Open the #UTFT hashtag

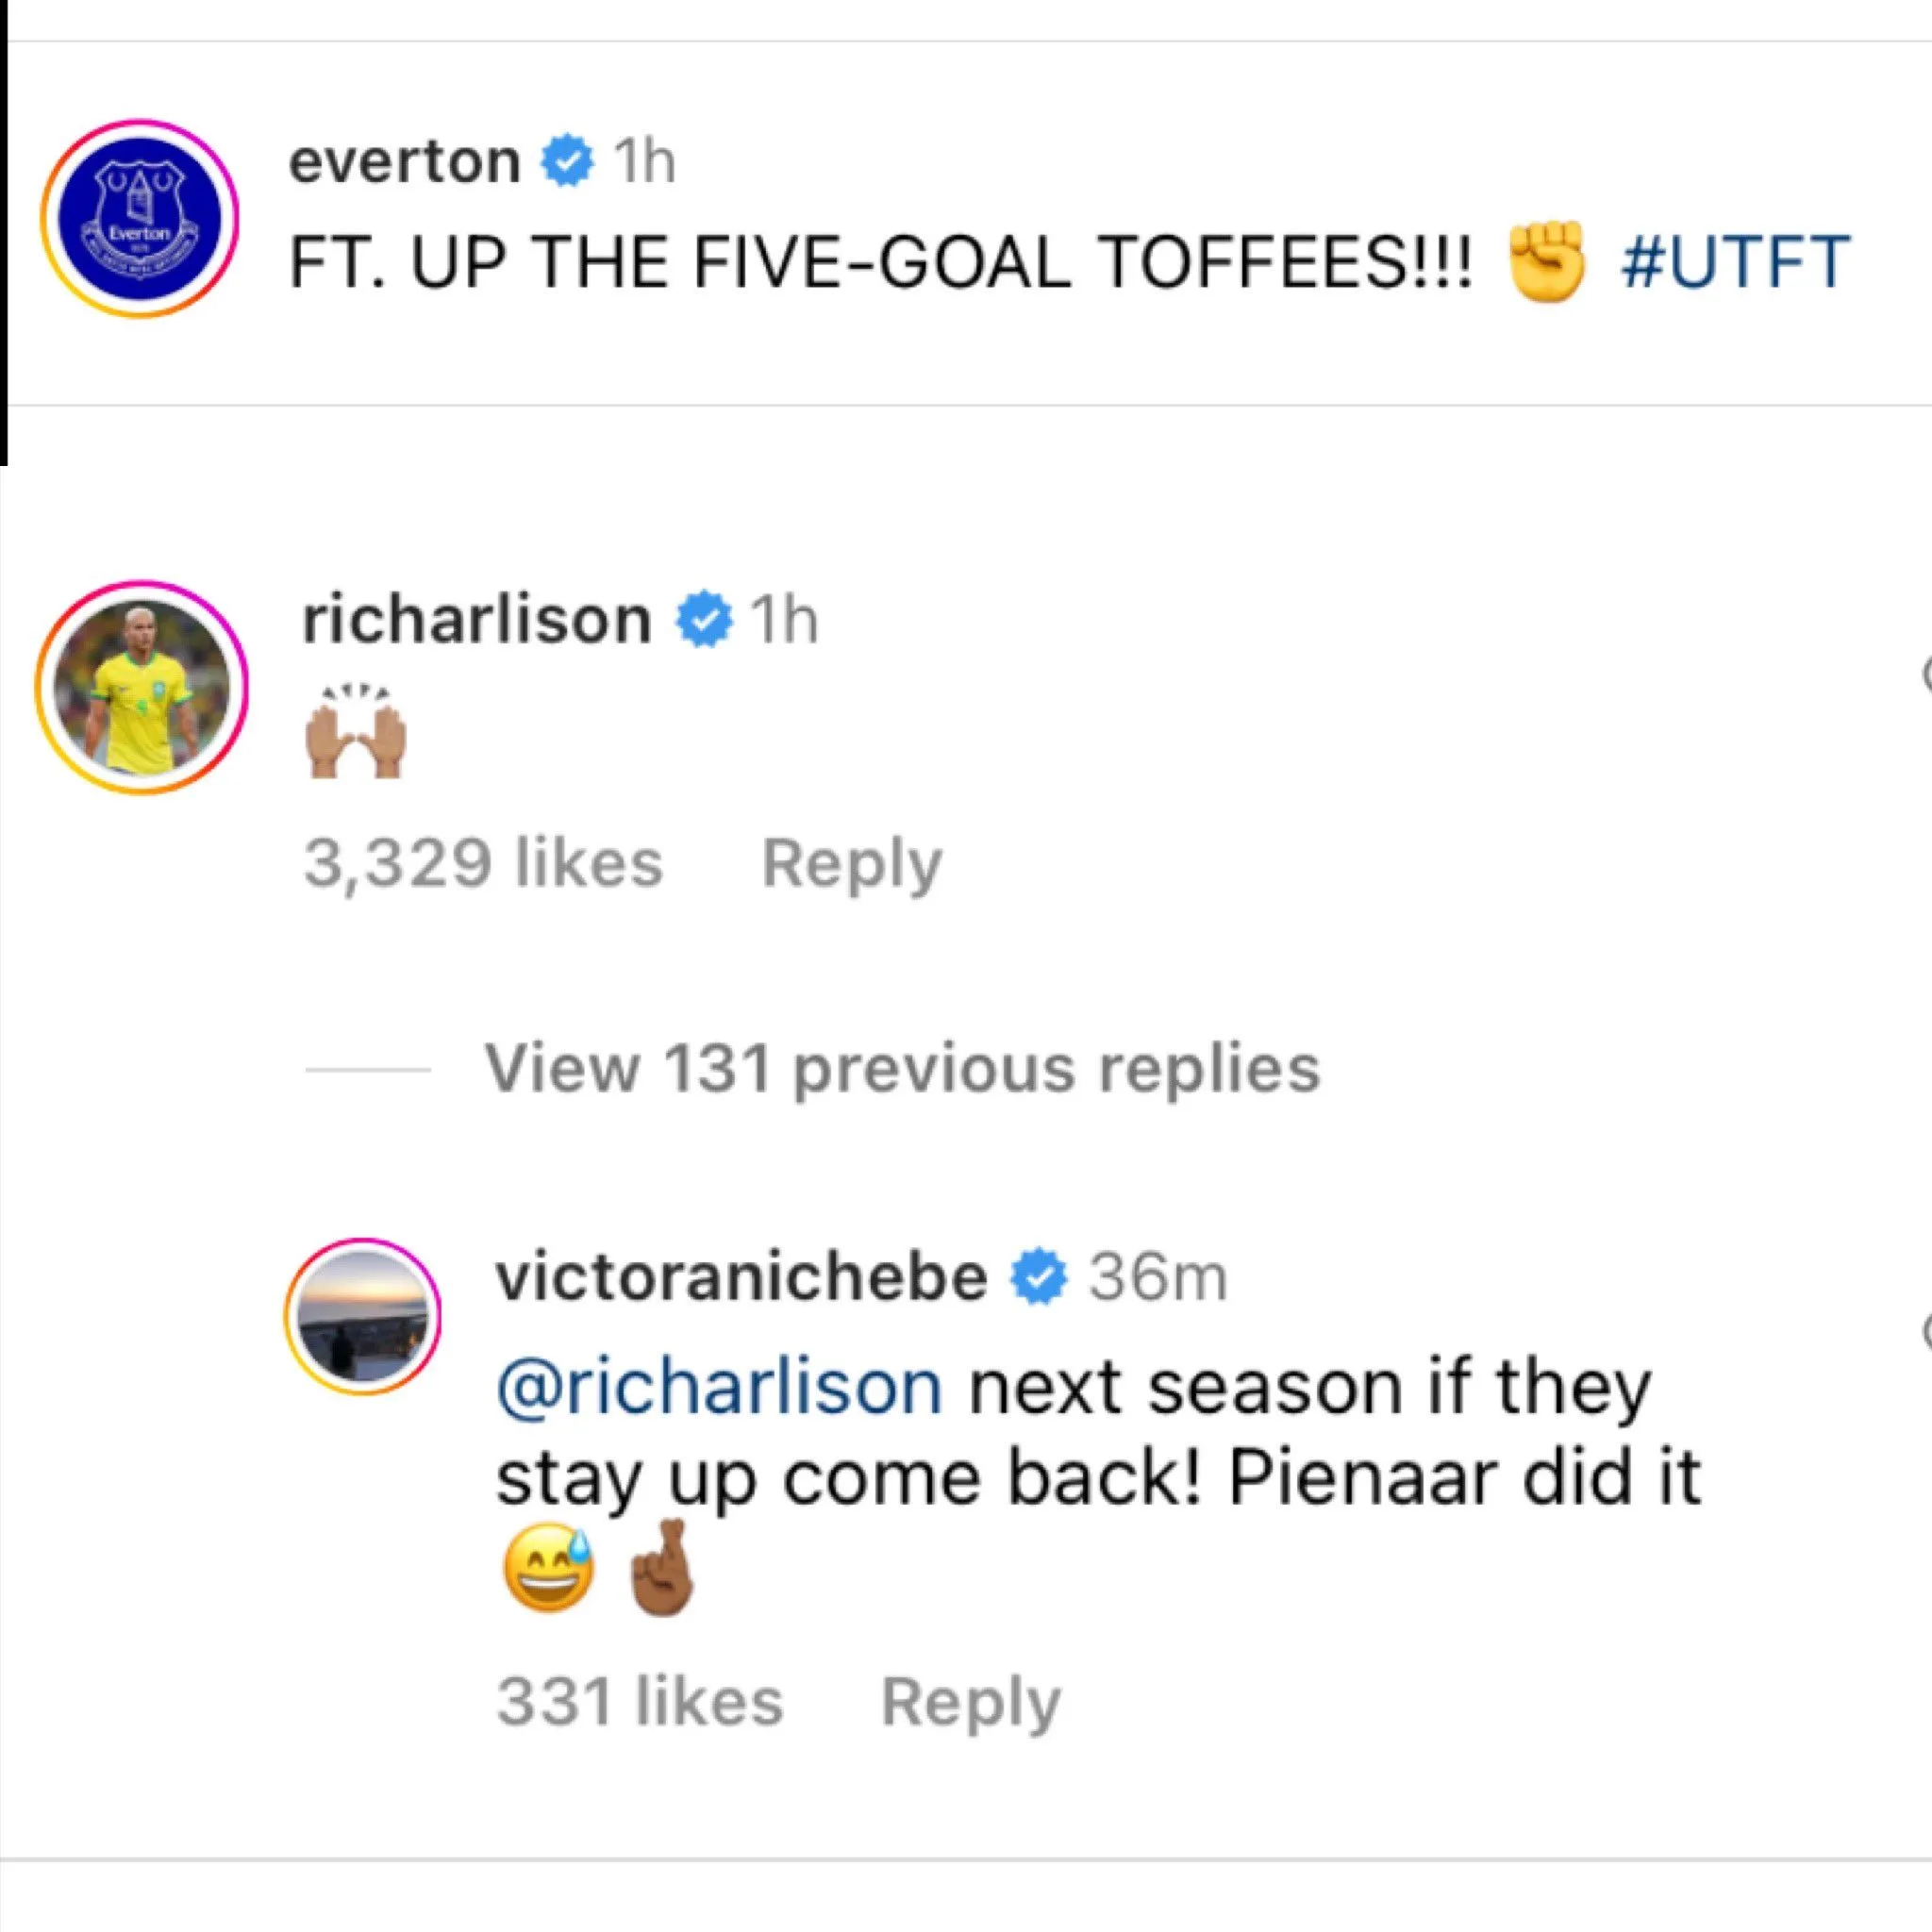[x=1735, y=263]
